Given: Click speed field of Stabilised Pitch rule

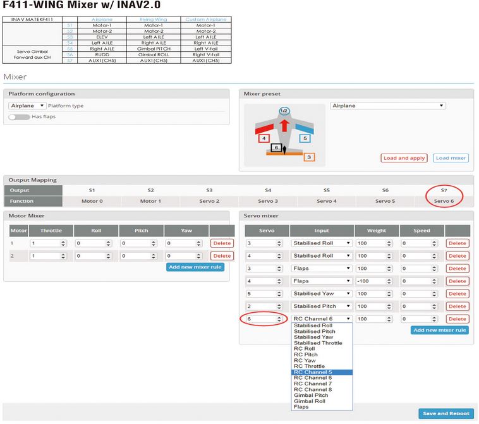Looking at the screenshot, I should 419,306.
